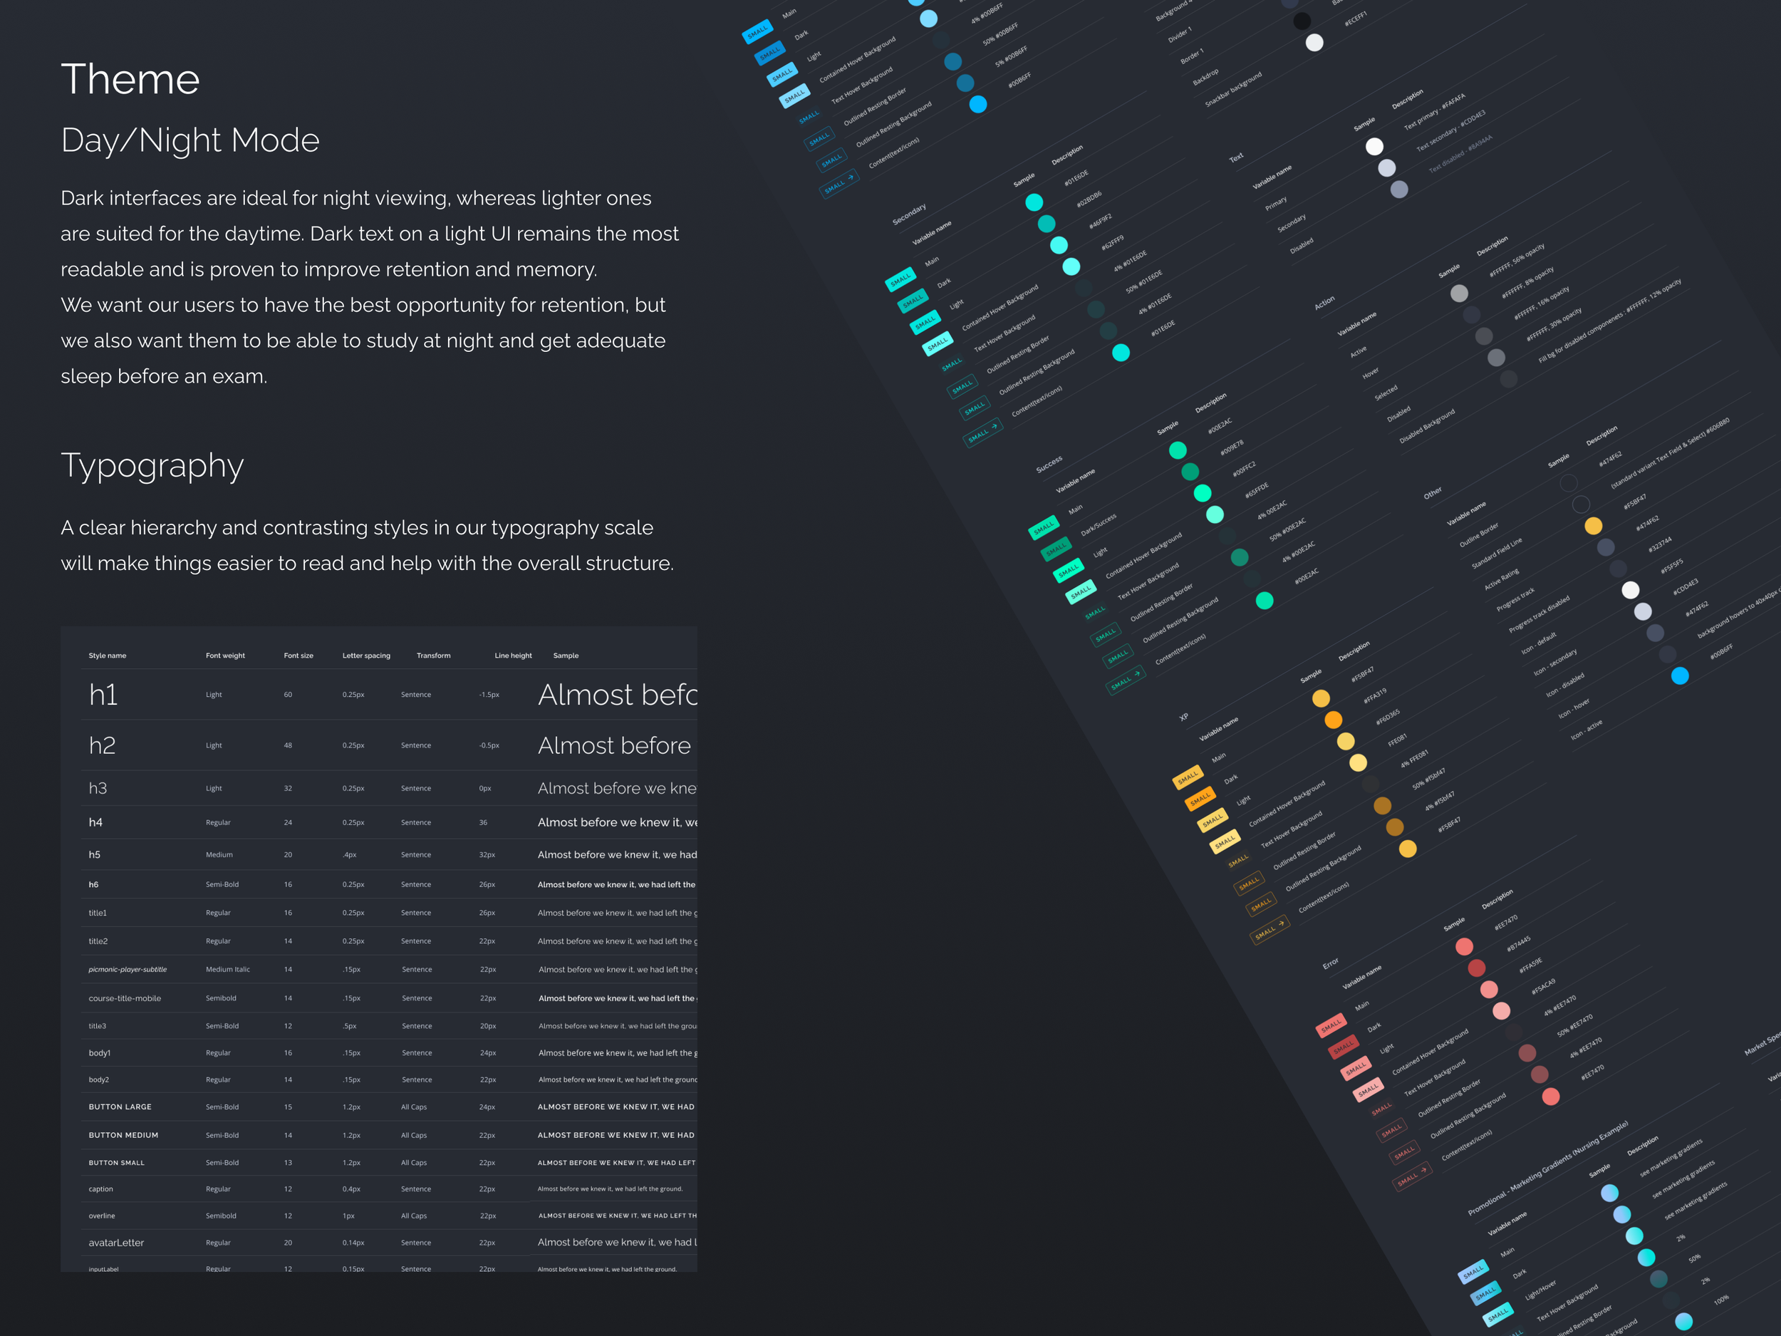This screenshot has width=1781, height=1336.
Task: Click the blue #00B6FF icon-active swatch
Action: click(x=1680, y=675)
